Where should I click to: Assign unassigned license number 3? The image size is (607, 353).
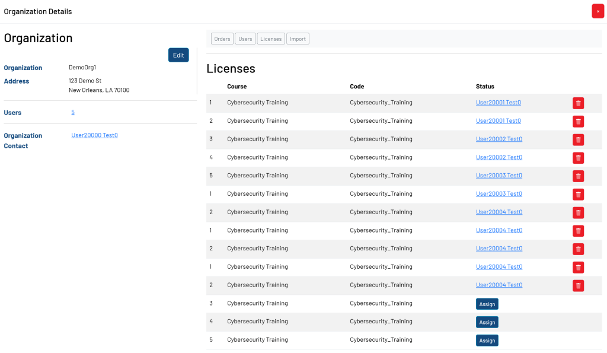click(487, 304)
